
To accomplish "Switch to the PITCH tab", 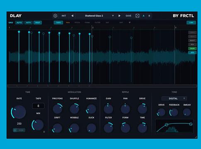I will point(77,22).
